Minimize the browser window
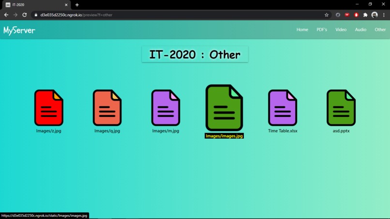 357,4
